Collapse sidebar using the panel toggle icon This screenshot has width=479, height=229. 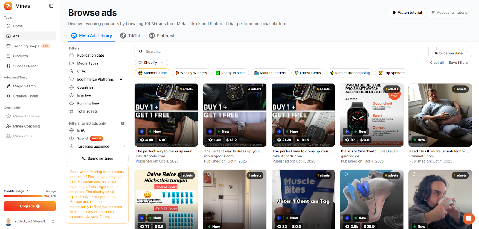click(51, 6)
